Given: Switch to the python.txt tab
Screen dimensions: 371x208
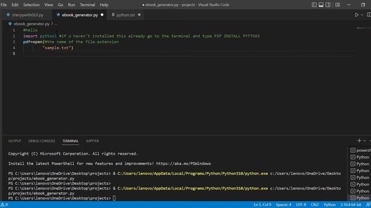Looking at the screenshot, I should (125, 15).
